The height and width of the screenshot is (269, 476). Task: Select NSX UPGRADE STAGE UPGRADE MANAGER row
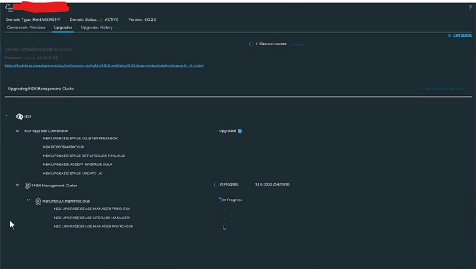[x=92, y=218]
